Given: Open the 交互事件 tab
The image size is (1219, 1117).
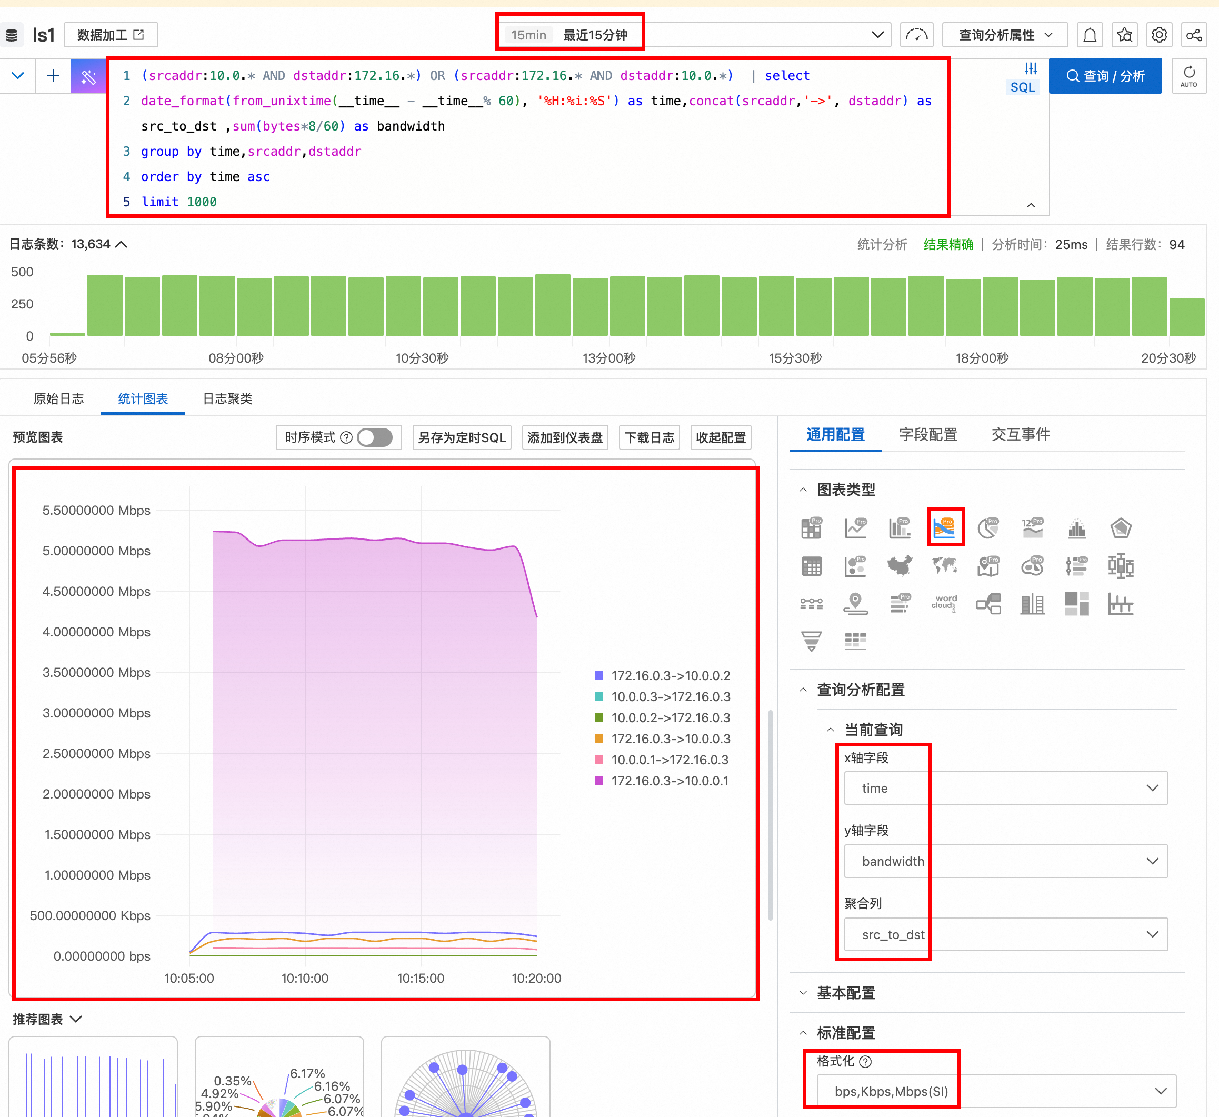Looking at the screenshot, I should pyautogui.click(x=1021, y=435).
